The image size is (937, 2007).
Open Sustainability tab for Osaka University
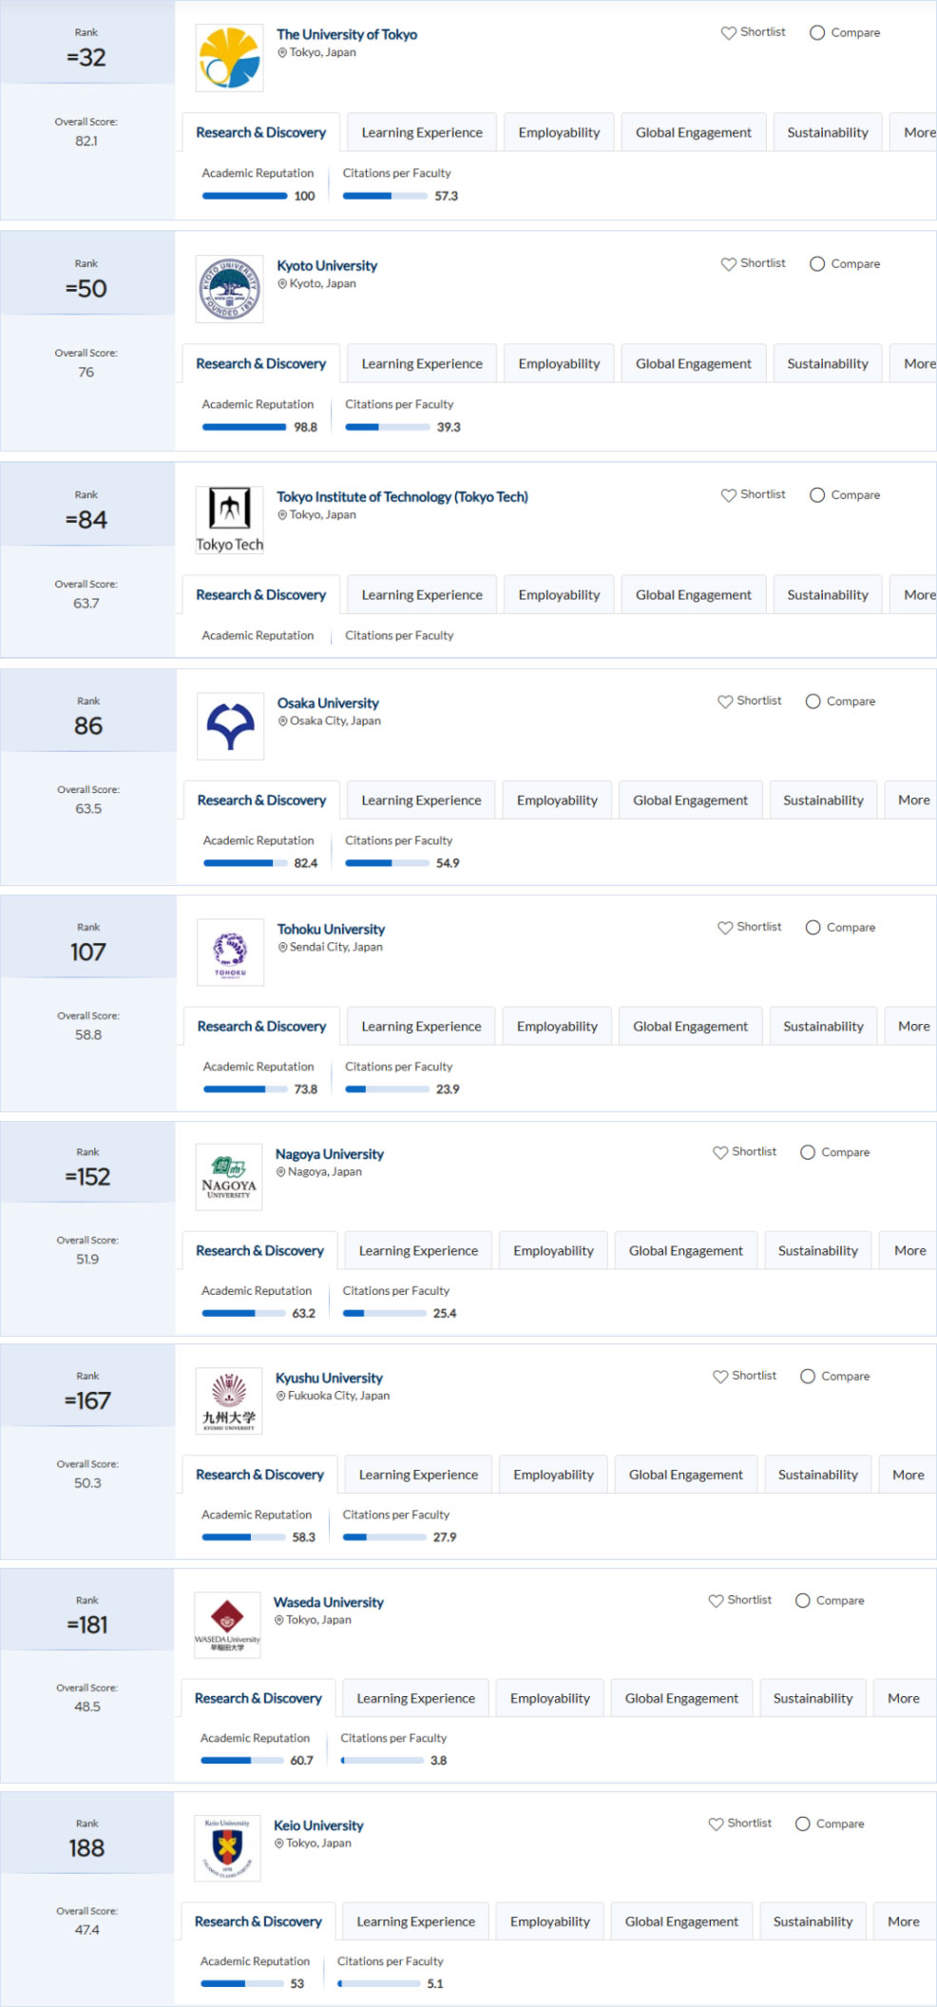823,801
